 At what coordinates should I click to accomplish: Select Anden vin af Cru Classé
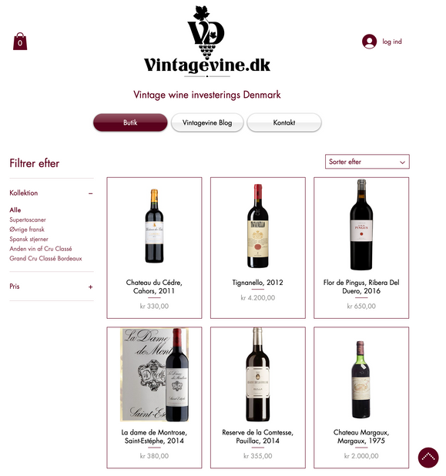[x=41, y=249]
